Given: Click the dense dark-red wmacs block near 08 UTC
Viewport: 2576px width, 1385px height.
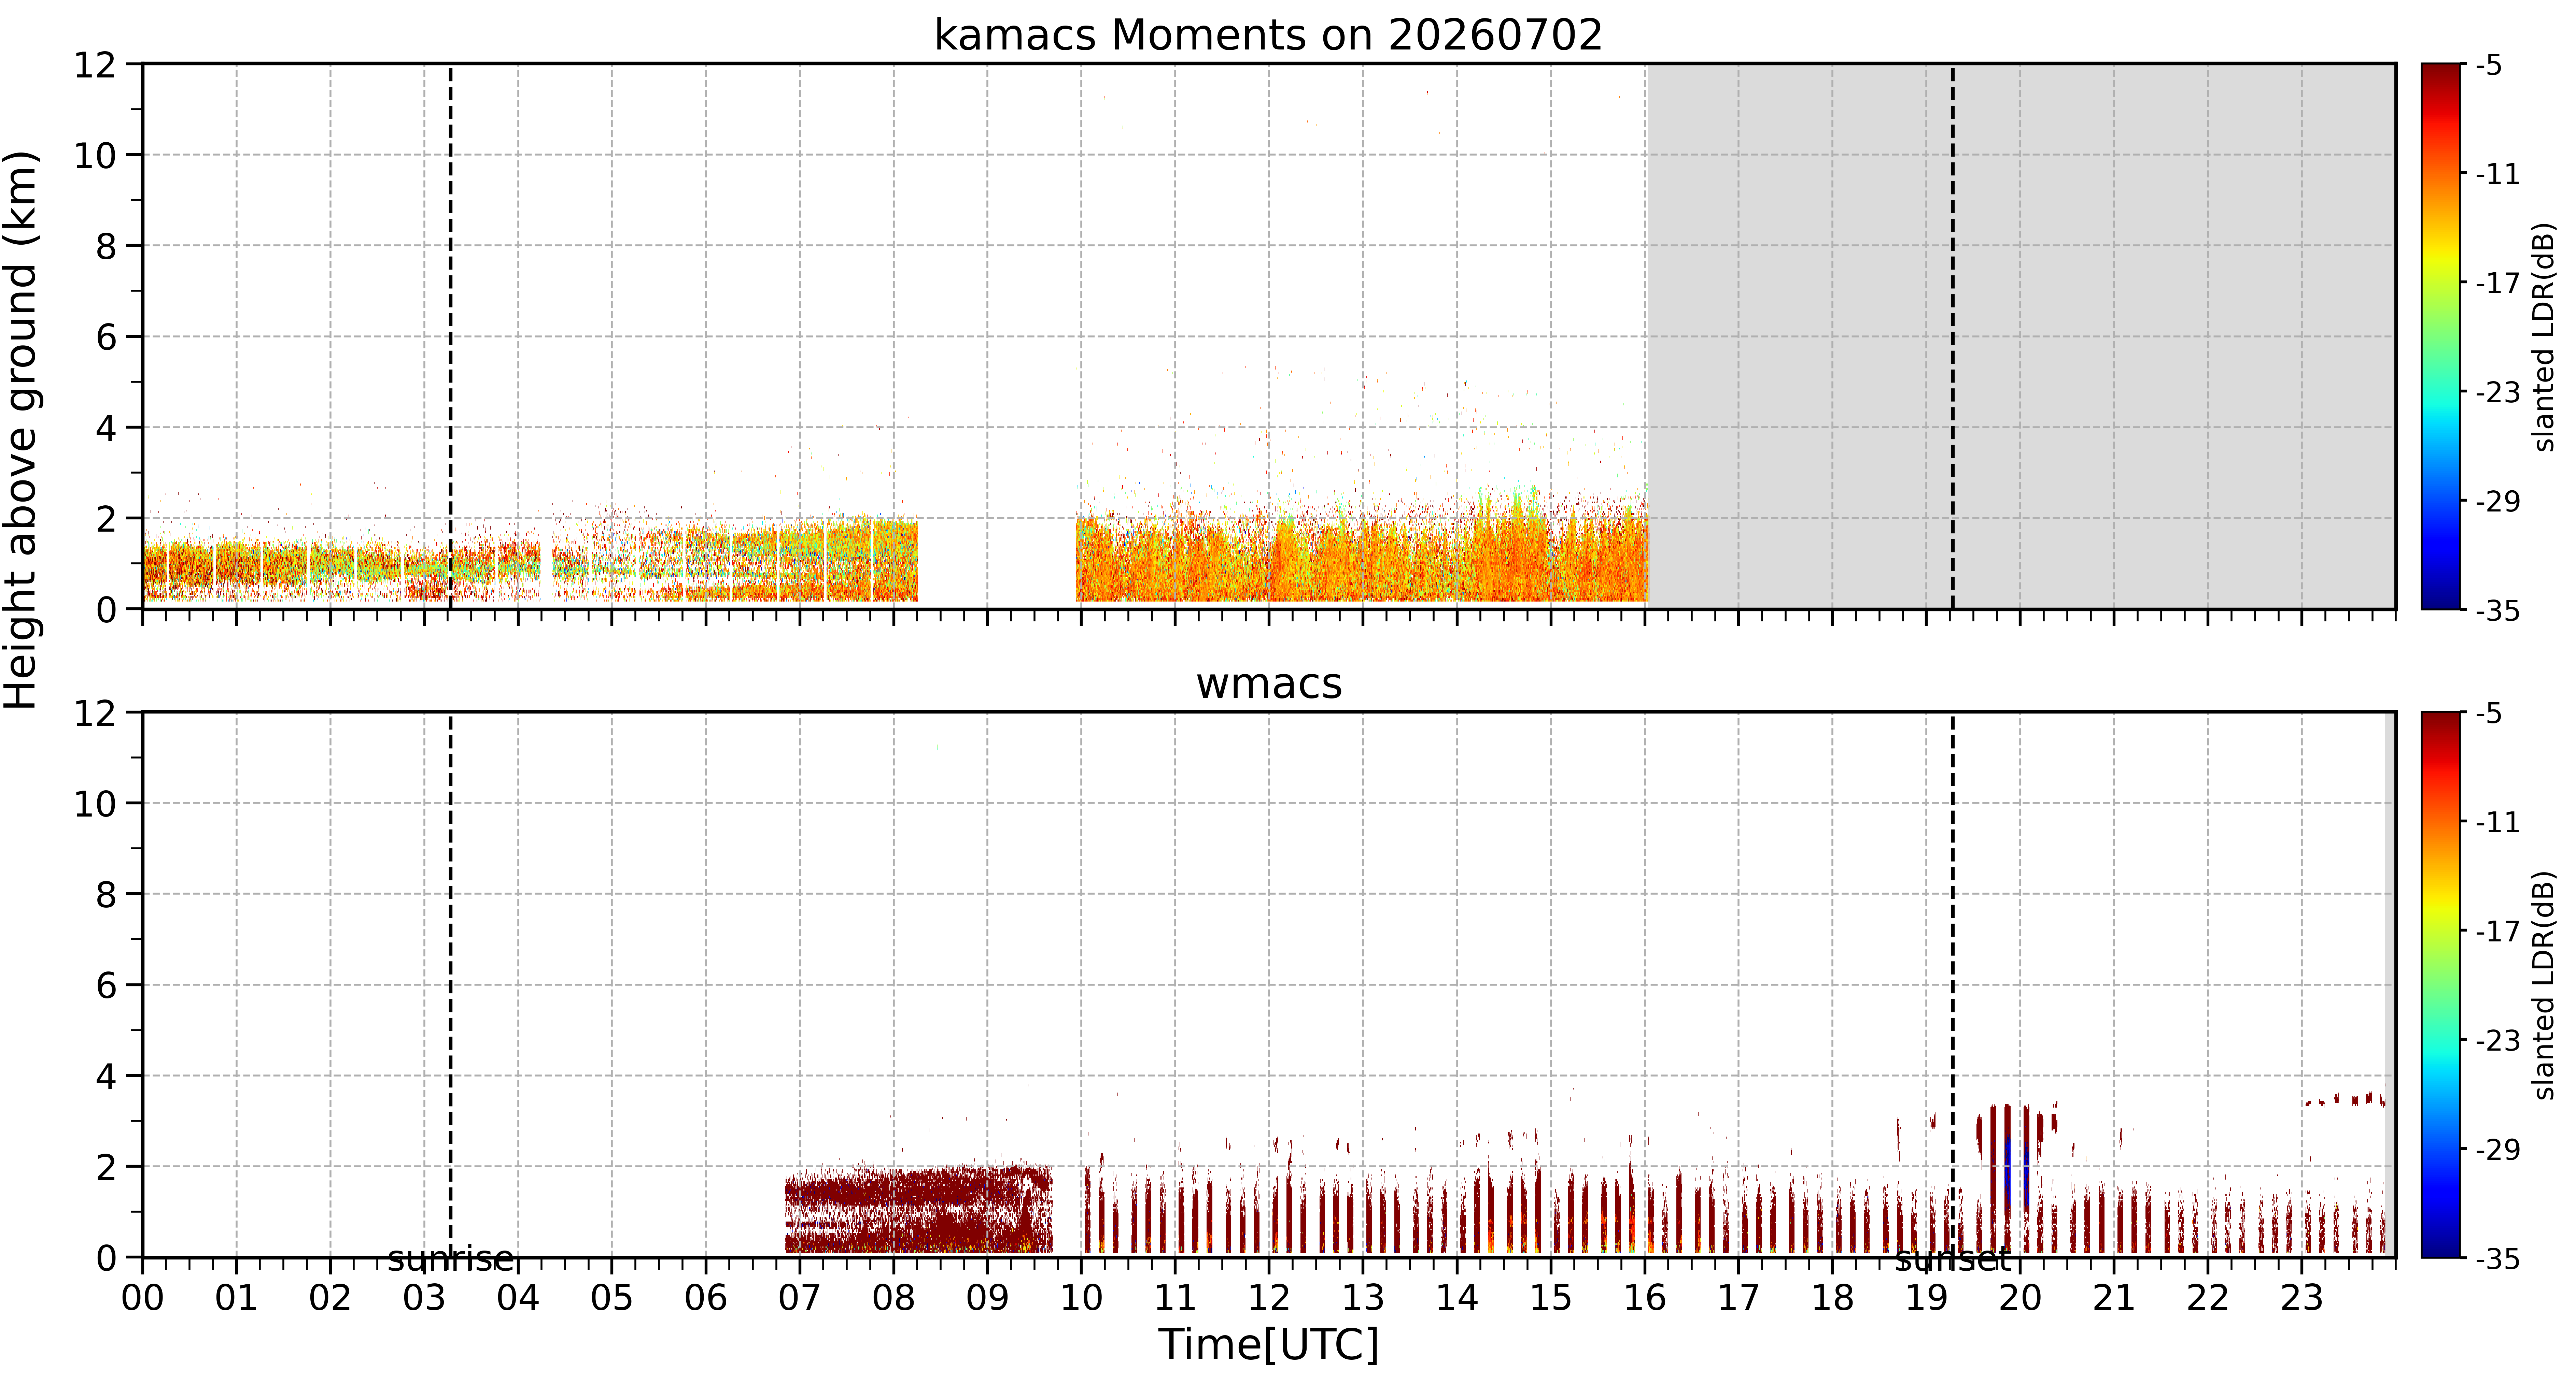Looking at the screenshot, I should (918, 1209).
